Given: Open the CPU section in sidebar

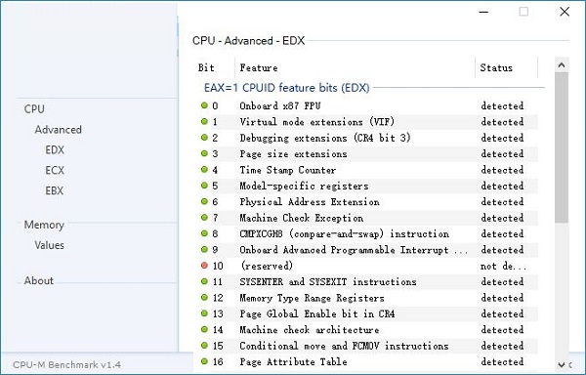Looking at the screenshot, I should [34, 109].
